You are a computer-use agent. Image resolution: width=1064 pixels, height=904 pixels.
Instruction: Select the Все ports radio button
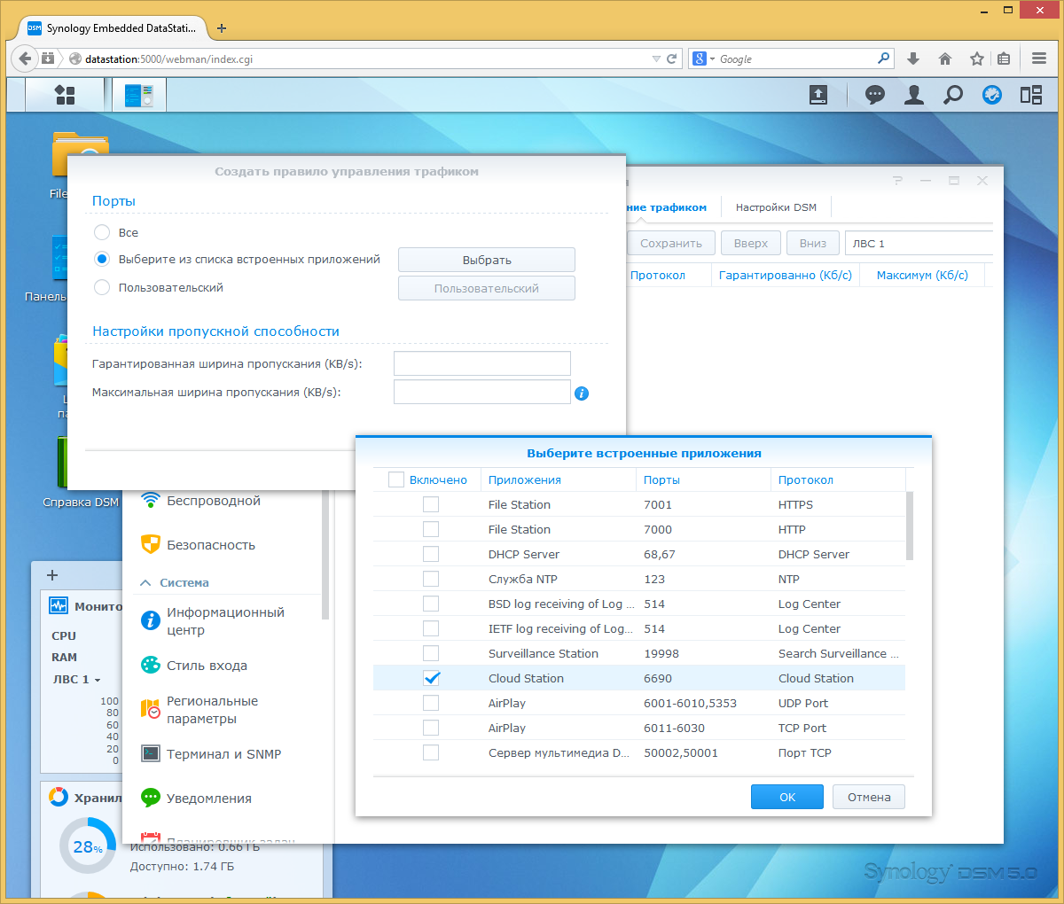point(102,232)
